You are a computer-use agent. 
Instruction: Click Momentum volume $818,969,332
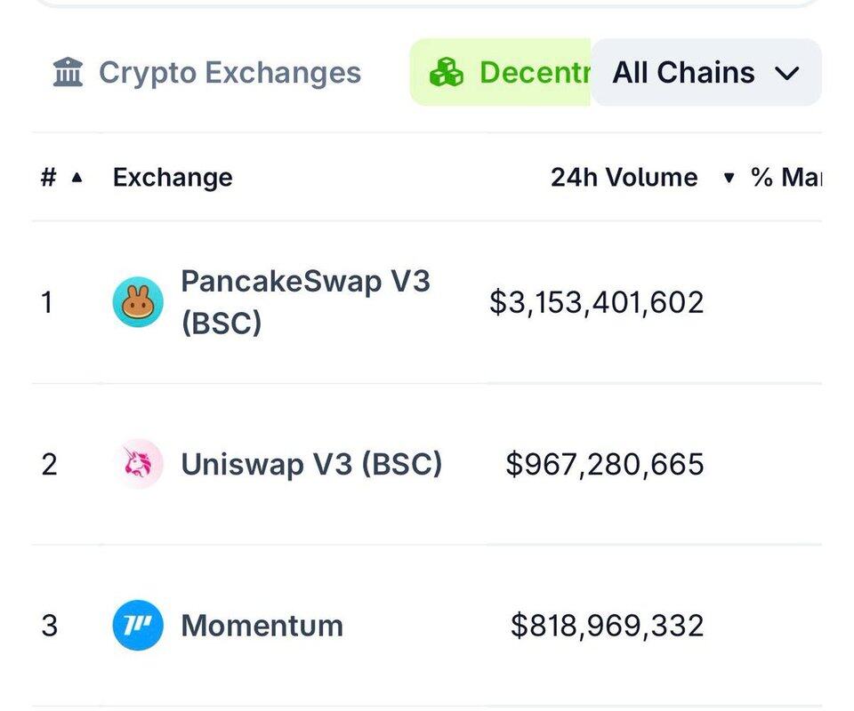[x=607, y=625]
